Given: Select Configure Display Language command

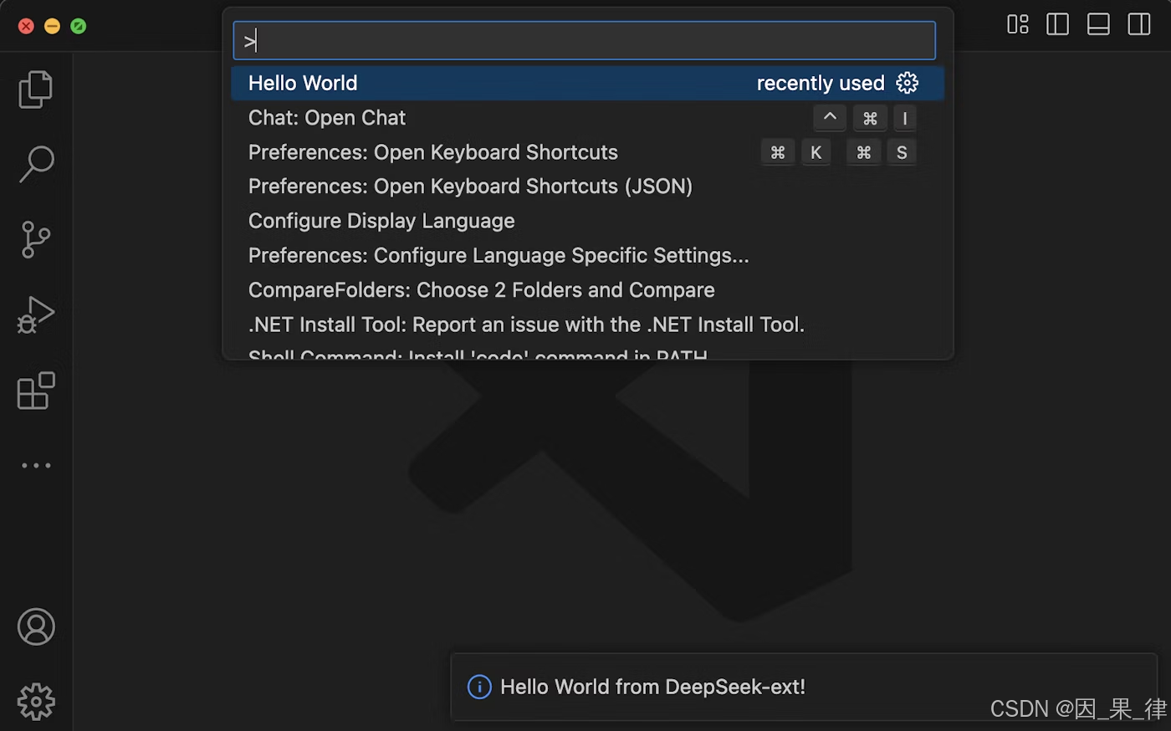Looking at the screenshot, I should [587, 221].
